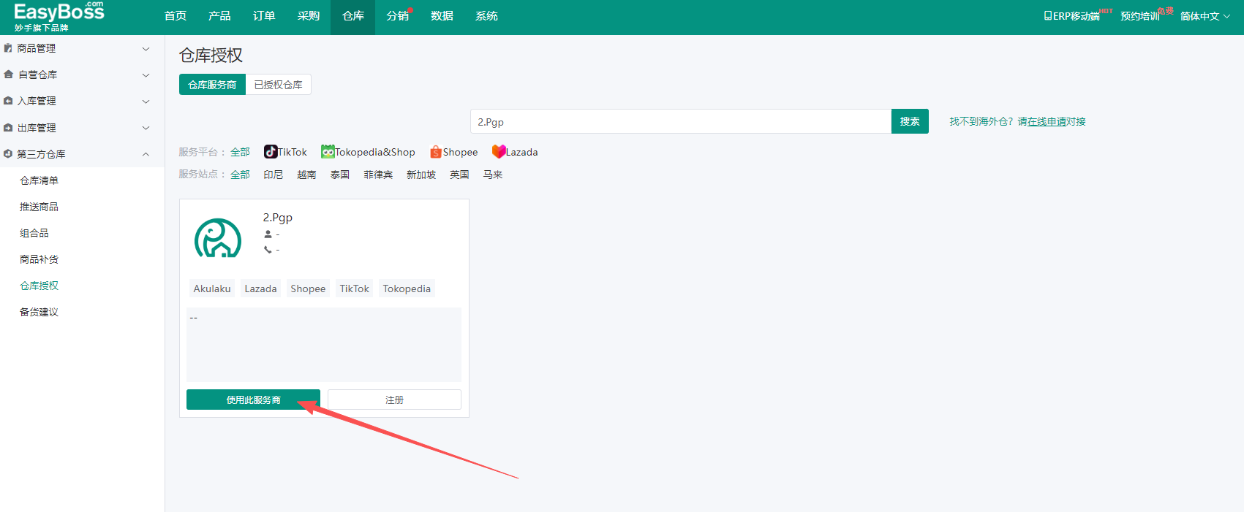
Task: Open 推送商品 in the sidebar
Action: (x=39, y=207)
